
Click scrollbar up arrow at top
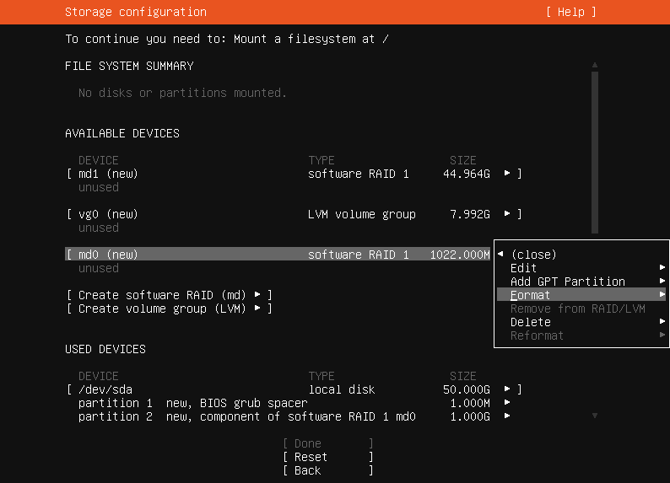[595, 65]
